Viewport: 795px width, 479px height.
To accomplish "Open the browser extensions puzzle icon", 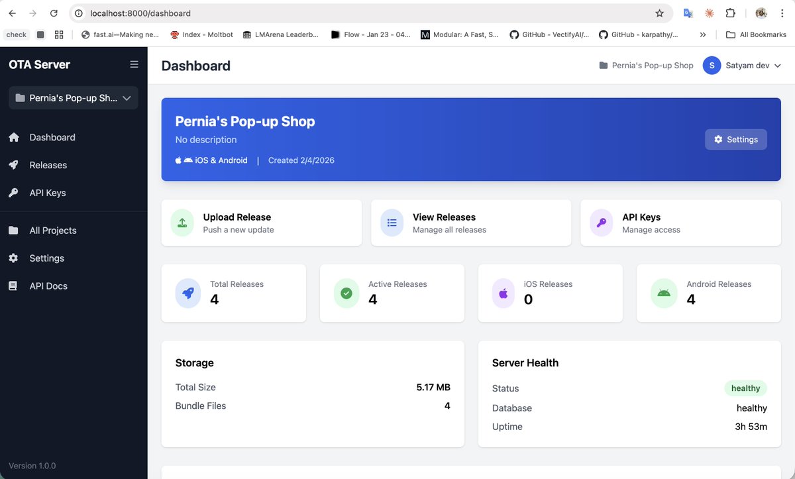I will [x=731, y=13].
